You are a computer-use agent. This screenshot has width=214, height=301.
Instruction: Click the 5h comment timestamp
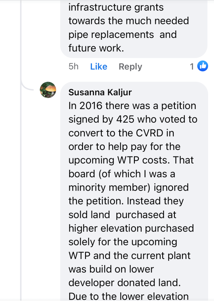[74, 67]
